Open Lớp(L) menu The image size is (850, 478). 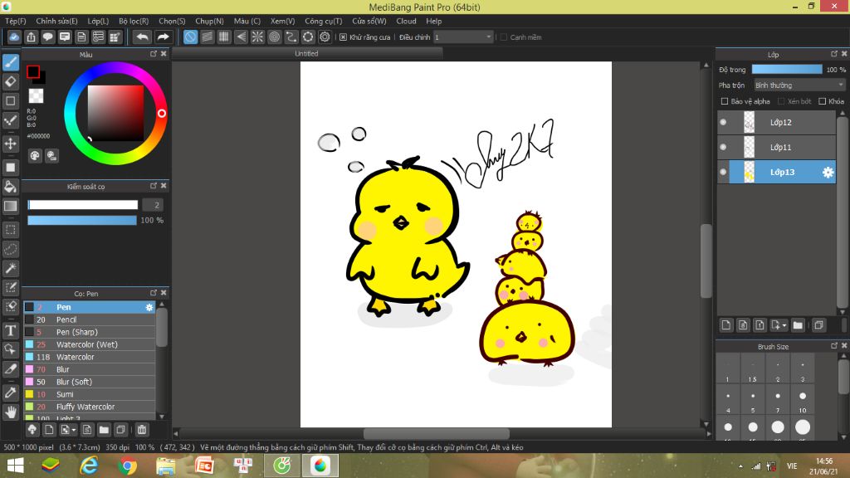click(98, 21)
